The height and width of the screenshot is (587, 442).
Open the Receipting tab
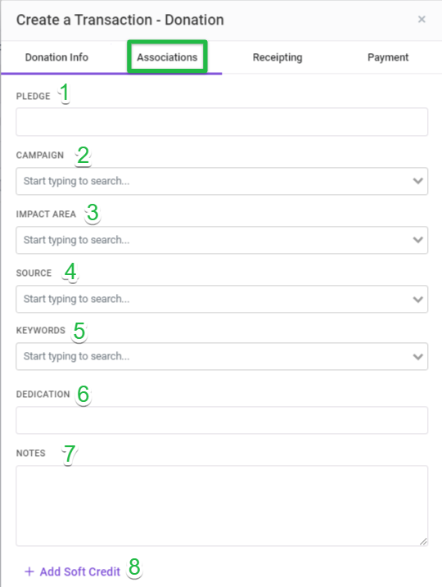[x=277, y=57]
